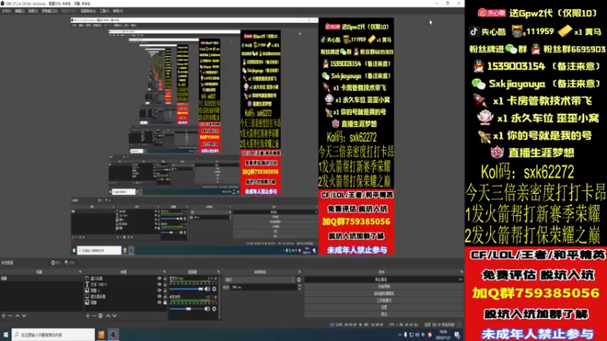Hide the last Image source

tap(159, 302)
